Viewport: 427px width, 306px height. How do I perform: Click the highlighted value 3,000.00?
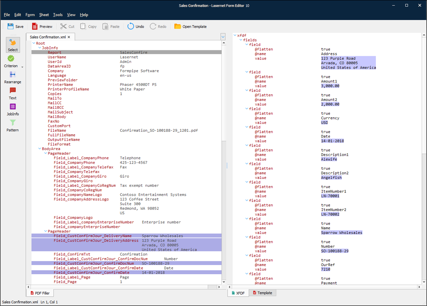tap(330, 86)
